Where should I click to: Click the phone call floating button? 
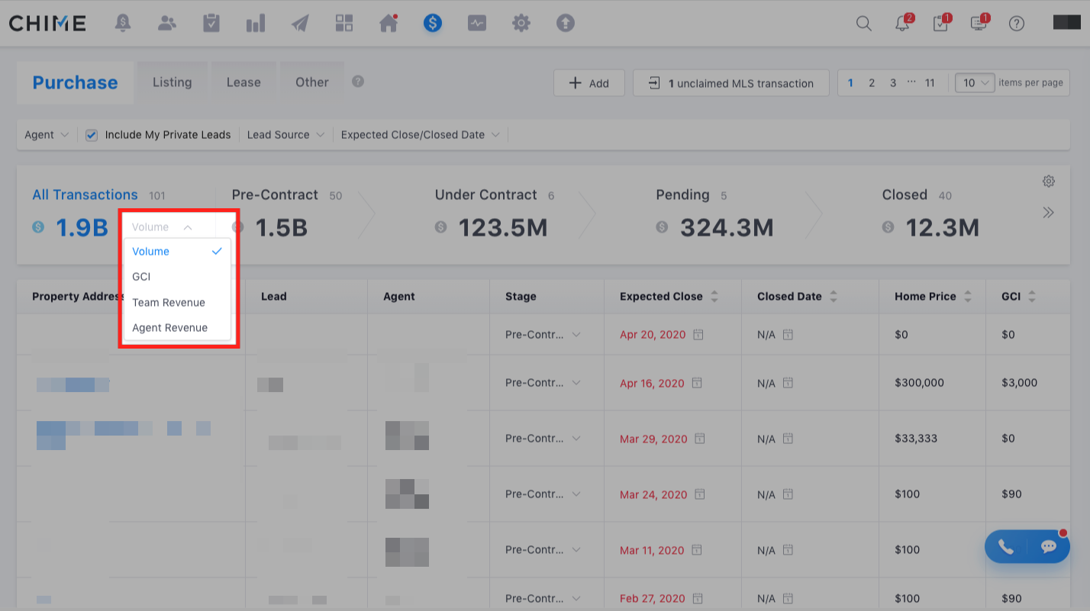1006,547
